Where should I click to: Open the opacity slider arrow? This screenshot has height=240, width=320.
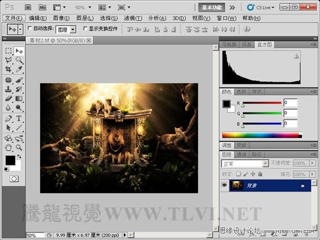312,163
